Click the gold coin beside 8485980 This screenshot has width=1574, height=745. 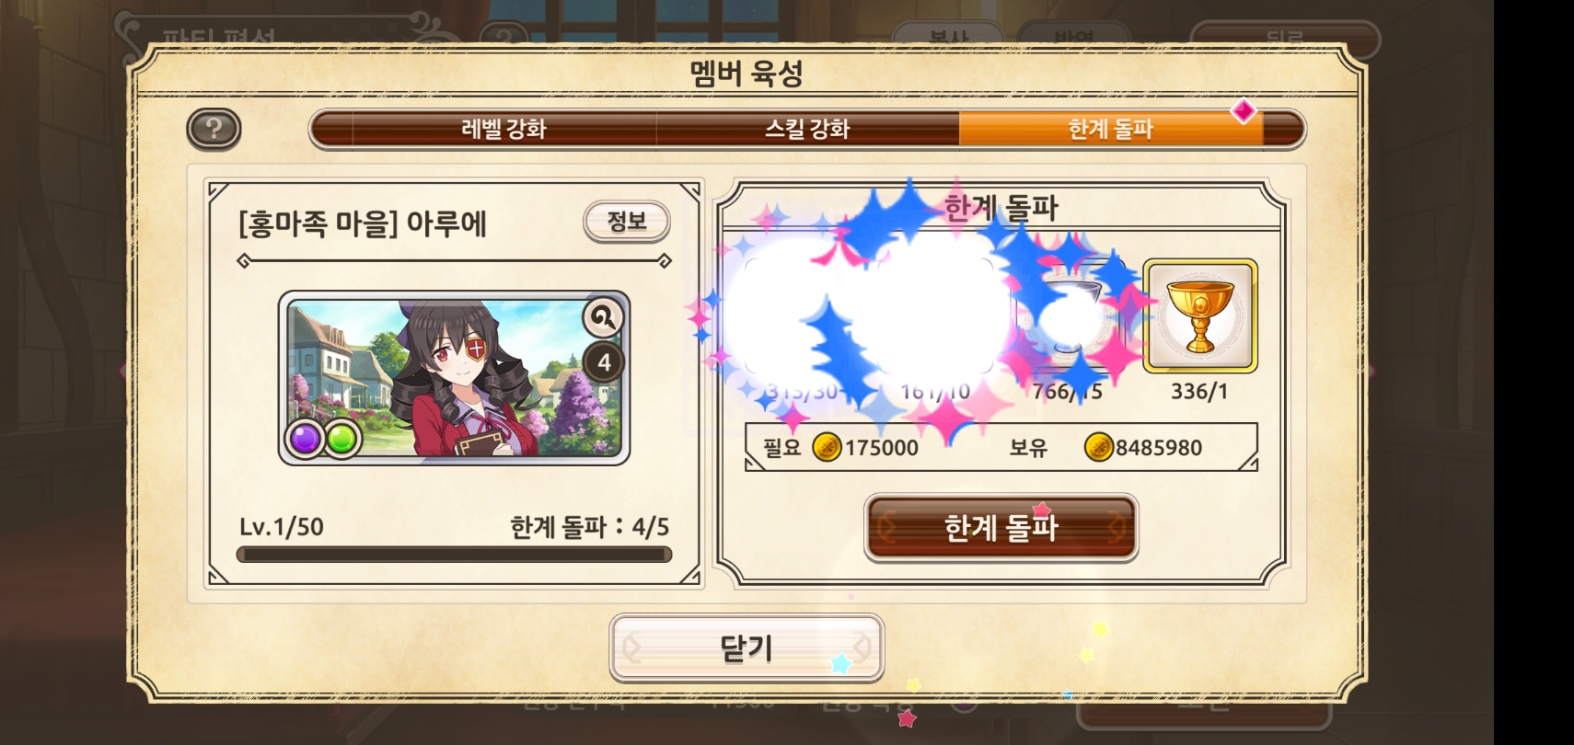[1098, 447]
